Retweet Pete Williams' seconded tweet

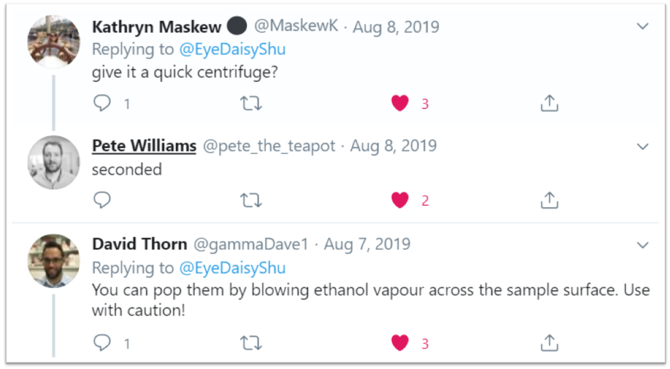(x=251, y=200)
